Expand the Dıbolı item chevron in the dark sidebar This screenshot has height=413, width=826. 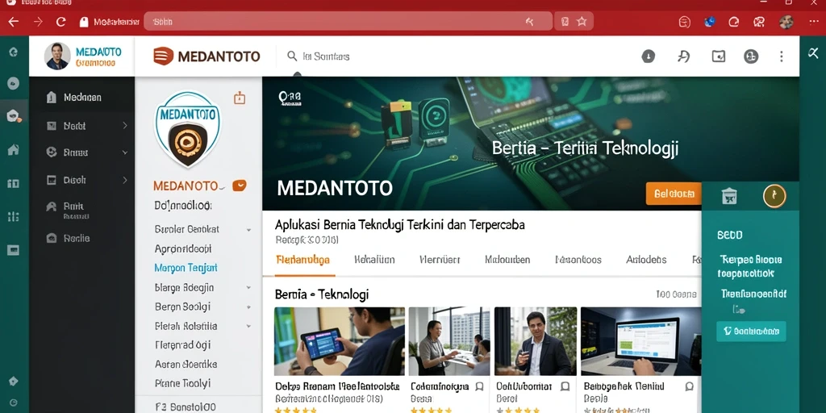125,180
